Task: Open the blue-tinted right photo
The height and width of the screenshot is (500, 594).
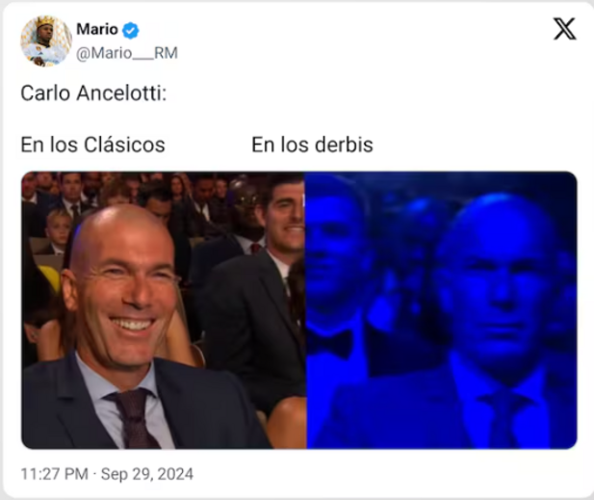Action: coord(442,310)
